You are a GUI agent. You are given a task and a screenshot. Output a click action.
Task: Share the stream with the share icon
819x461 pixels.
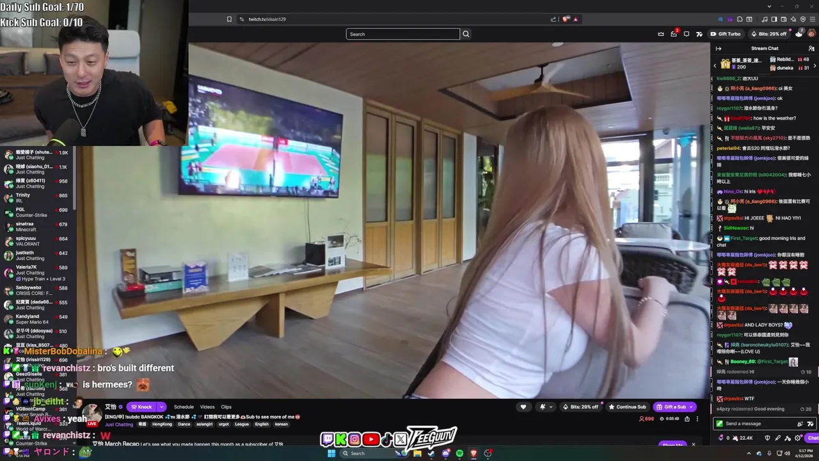tap(687, 419)
